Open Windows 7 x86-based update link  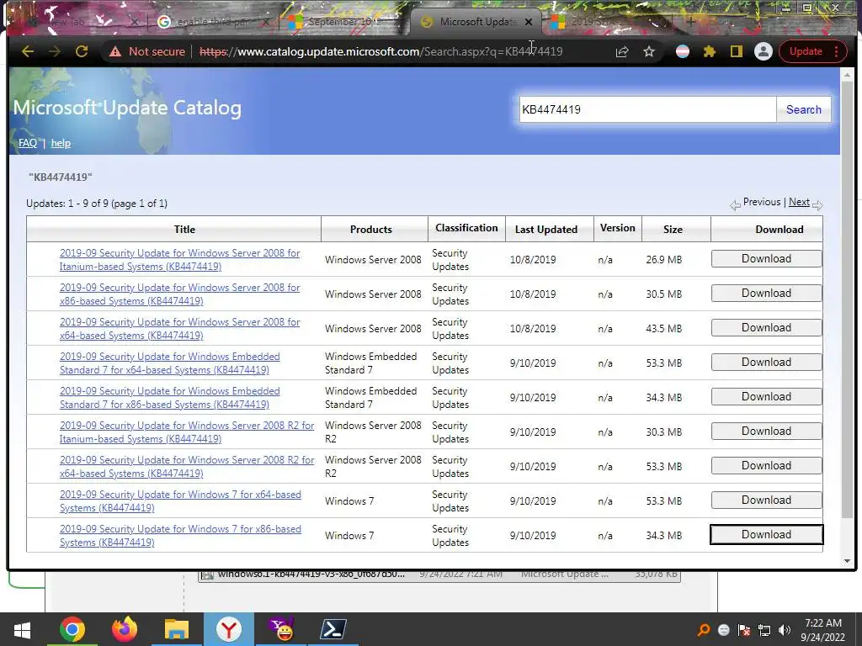pyautogui.click(x=180, y=536)
